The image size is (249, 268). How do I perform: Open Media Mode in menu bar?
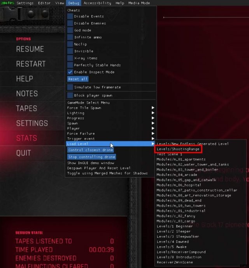[139, 3]
